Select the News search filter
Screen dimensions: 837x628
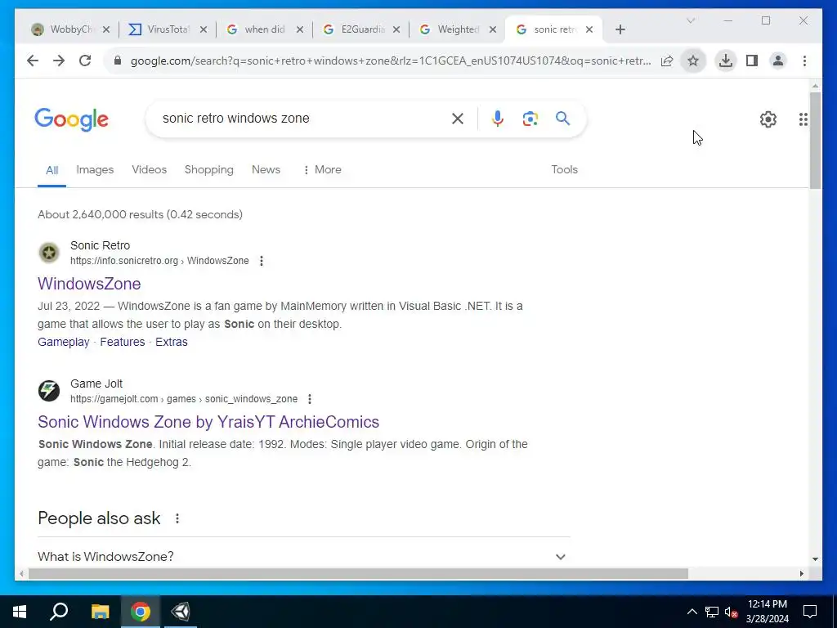(266, 170)
